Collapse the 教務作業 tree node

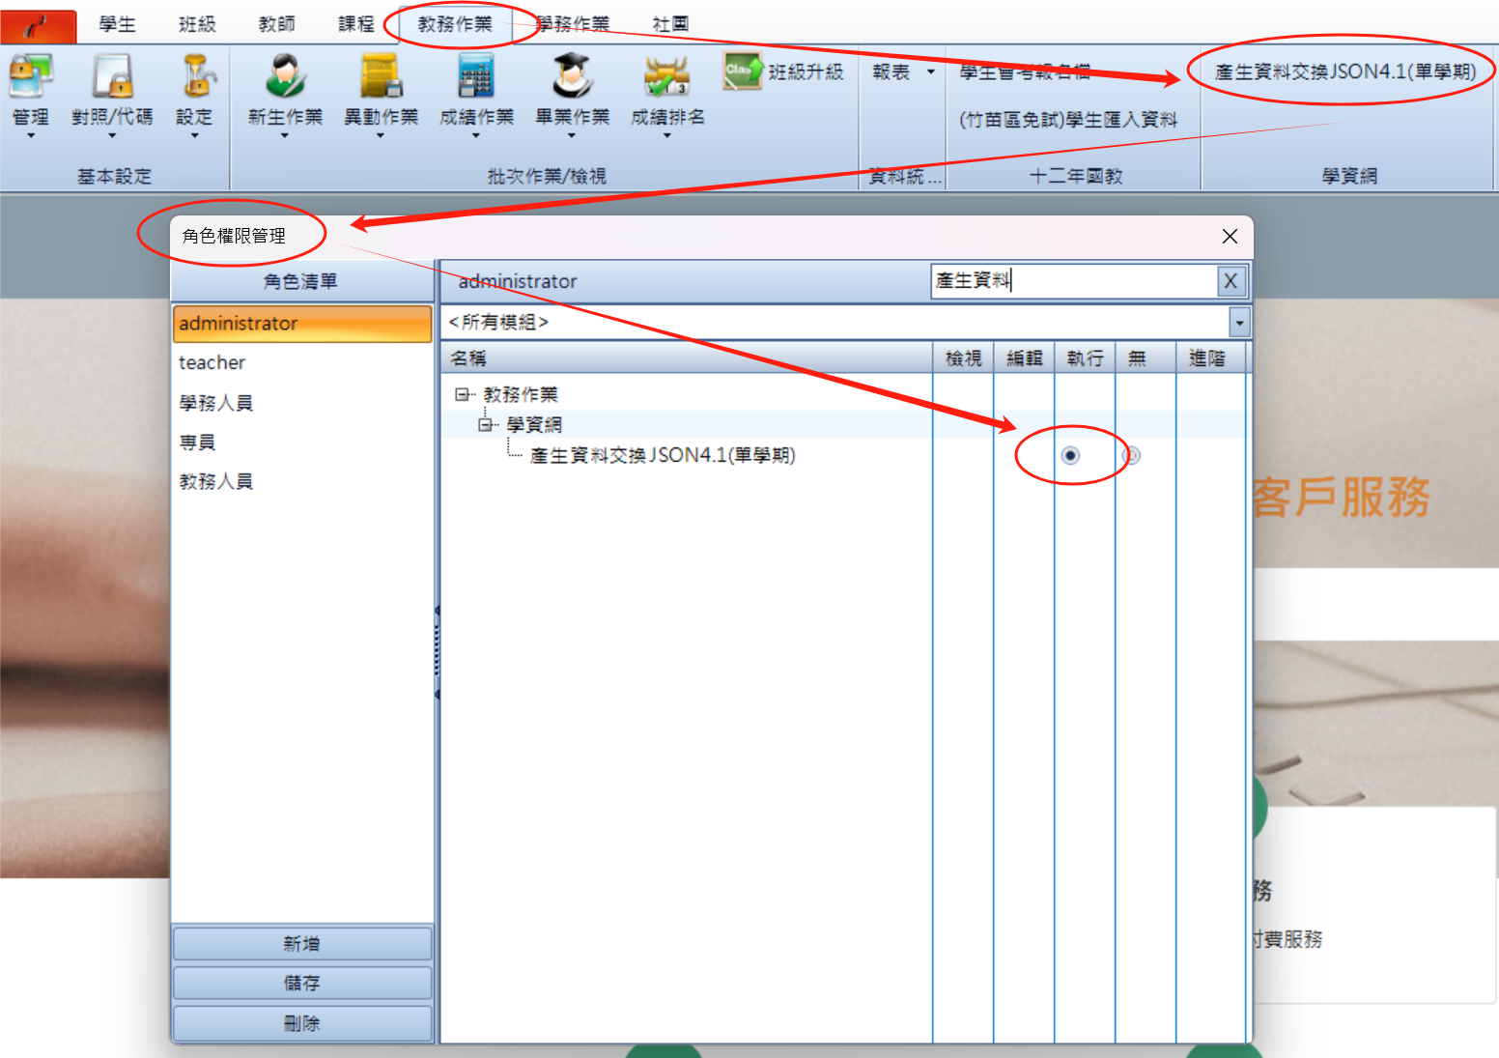tap(463, 394)
